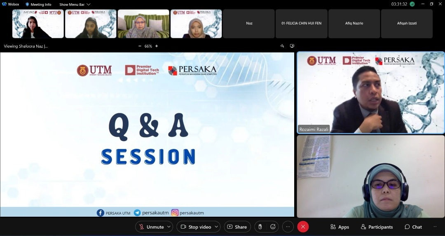
Task: Select first video thumbnail with MTU logo
Action: pos(38,24)
